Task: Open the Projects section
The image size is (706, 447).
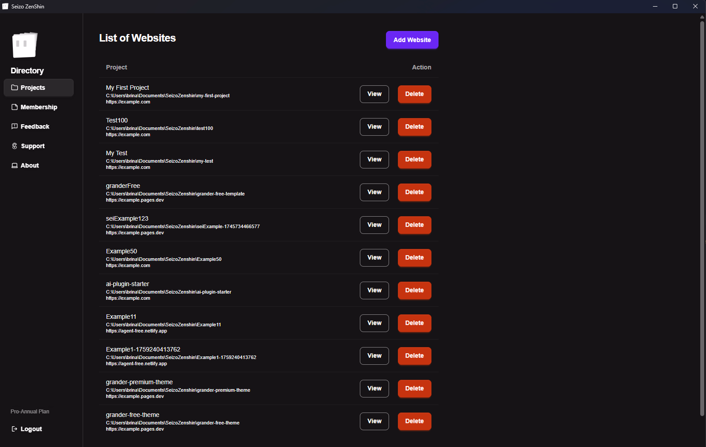Action: pos(38,88)
